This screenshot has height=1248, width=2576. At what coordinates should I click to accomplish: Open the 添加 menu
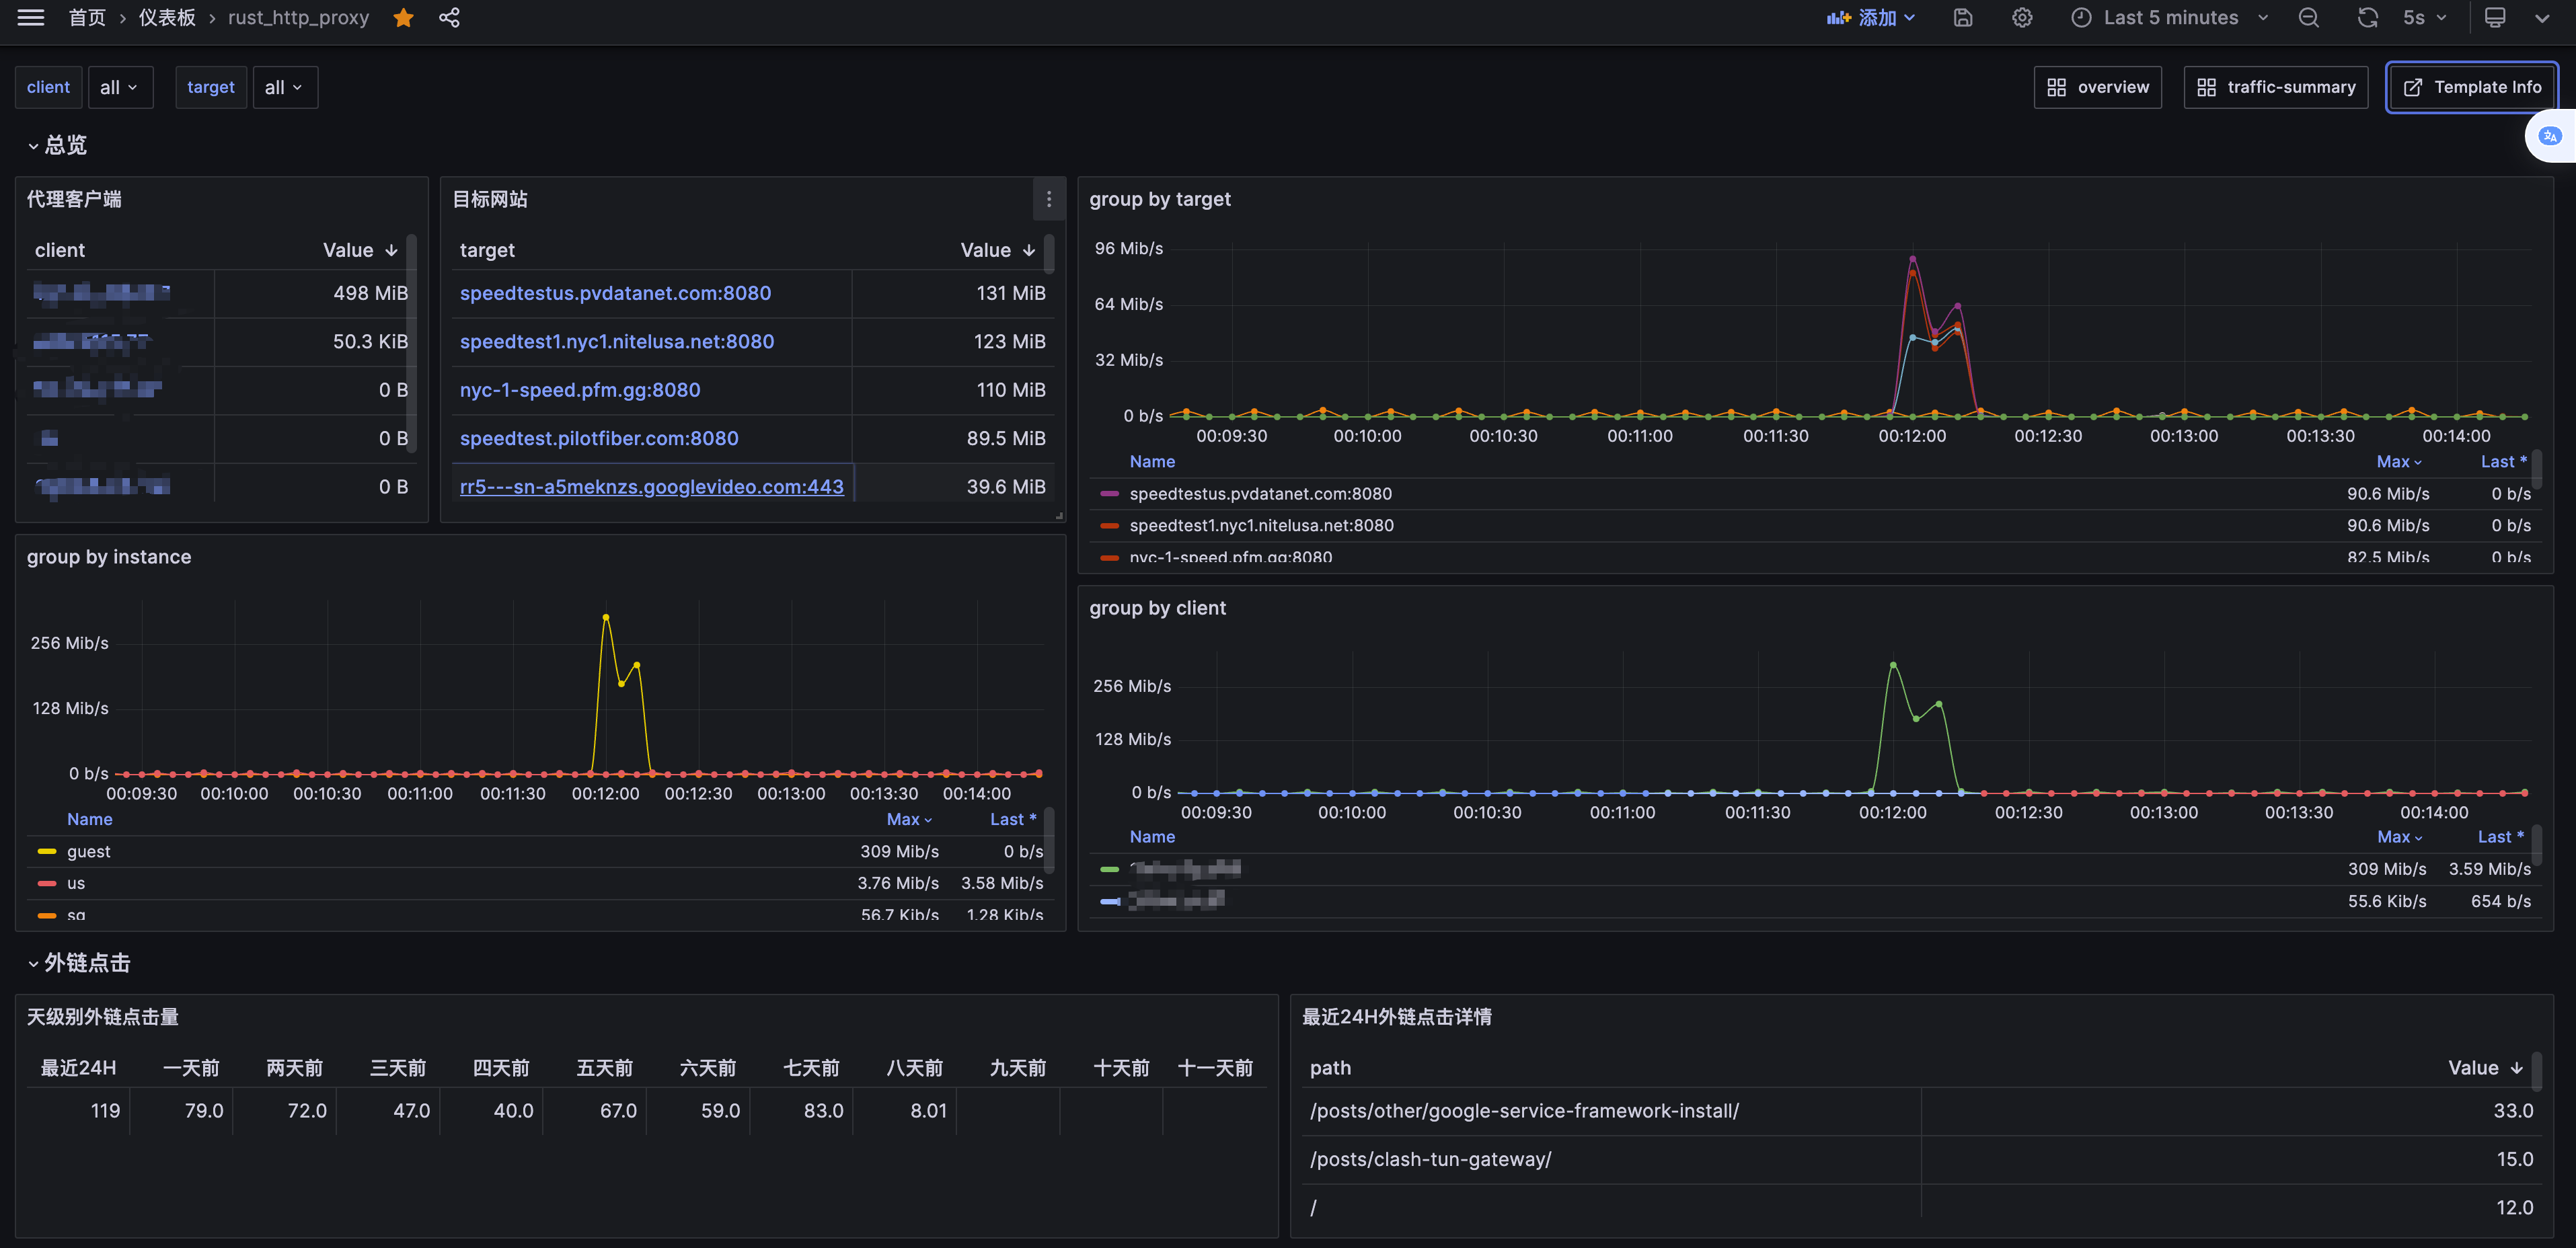(1871, 18)
